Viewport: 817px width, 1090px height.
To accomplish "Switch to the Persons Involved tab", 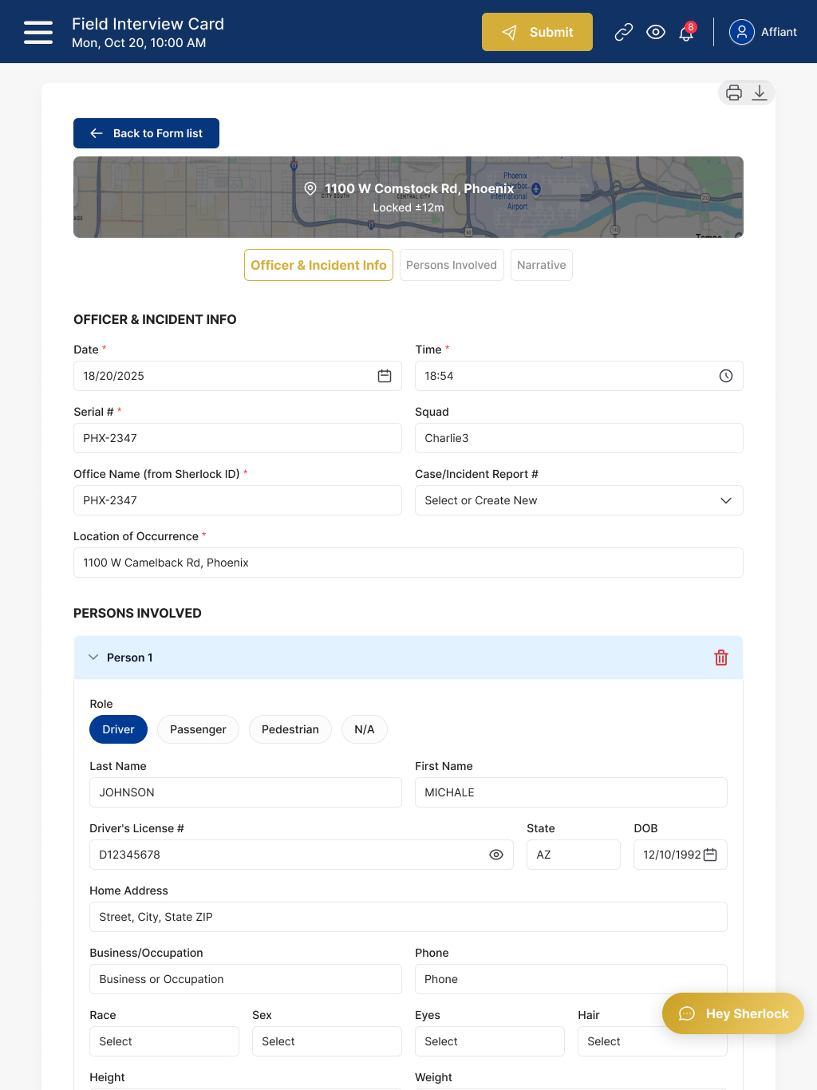I will tap(452, 264).
